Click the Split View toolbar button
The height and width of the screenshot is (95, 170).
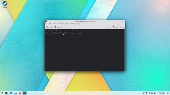point(58,27)
